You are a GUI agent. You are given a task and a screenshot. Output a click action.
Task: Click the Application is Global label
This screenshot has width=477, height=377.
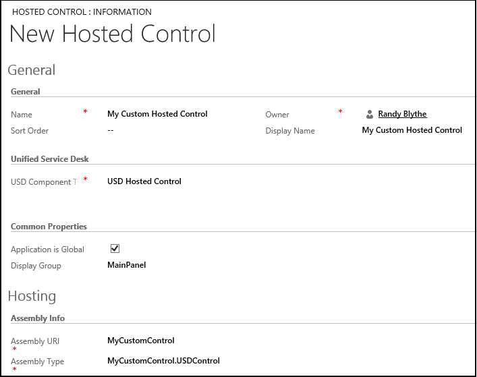[47, 250]
